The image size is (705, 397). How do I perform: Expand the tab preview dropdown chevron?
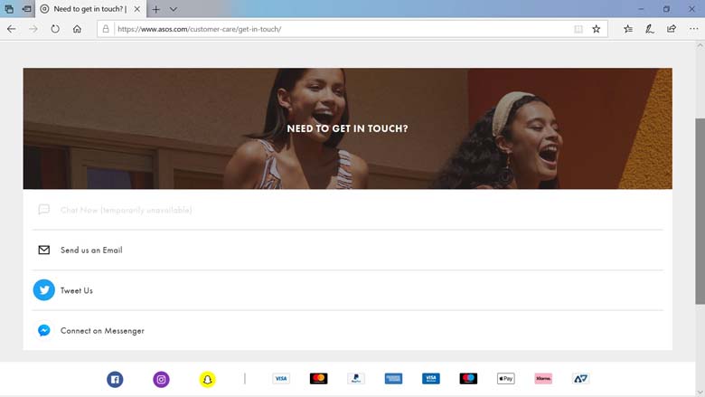(x=174, y=9)
